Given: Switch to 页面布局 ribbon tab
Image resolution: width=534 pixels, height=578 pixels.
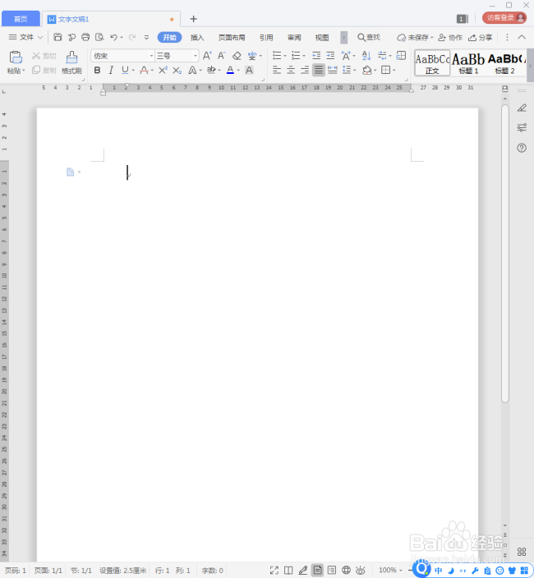Looking at the screenshot, I should click(232, 37).
